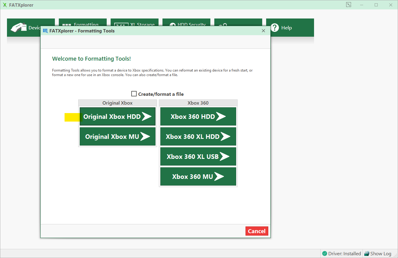Image resolution: width=398 pixels, height=258 pixels.
Task: Go to the HDD Security tab
Action: point(186,22)
